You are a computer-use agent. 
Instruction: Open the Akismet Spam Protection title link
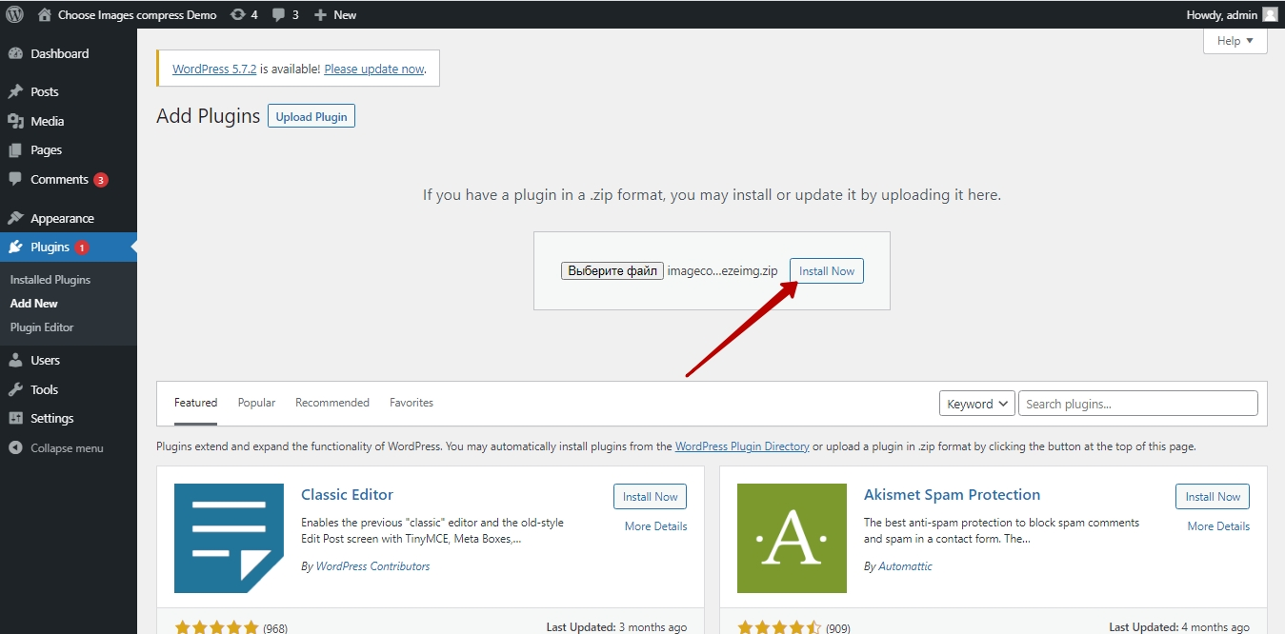(952, 495)
